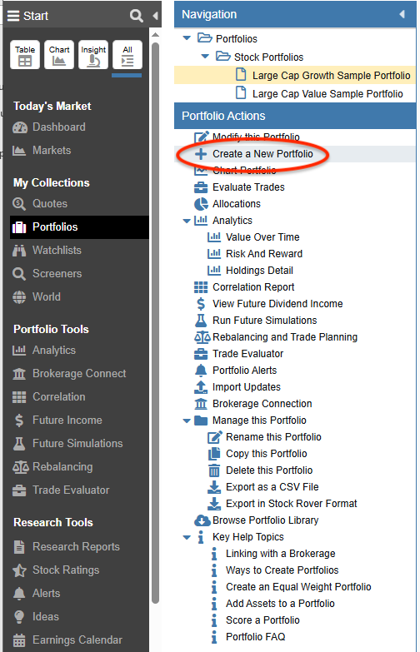Select the Browse Portfolio Library cloud icon

click(x=202, y=520)
